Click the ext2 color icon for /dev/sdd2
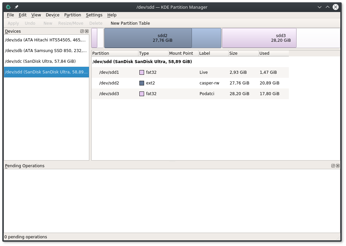The height and width of the screenshot is (246, 346). [142, 83]
